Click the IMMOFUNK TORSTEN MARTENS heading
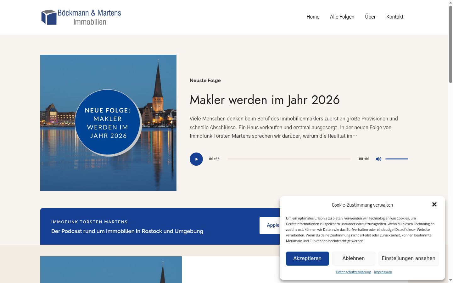The width and height of the screenshot is (453, 283). tap(89, 222)
